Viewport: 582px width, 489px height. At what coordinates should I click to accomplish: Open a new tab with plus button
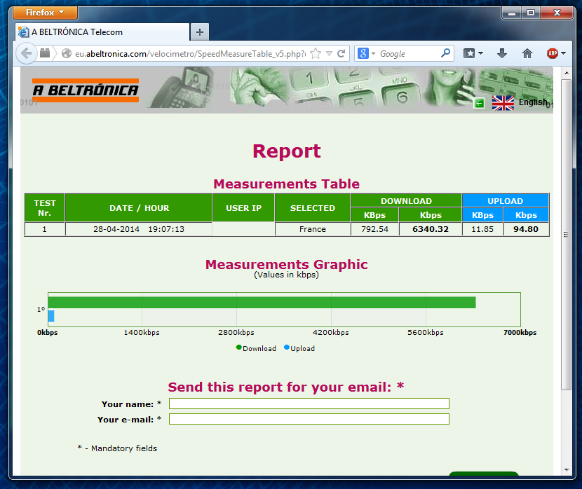tap(200, 32)
